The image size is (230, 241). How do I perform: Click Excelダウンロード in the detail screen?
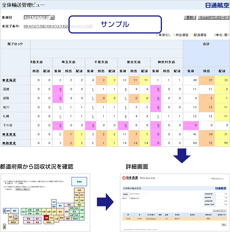click(x=219, y=211)
